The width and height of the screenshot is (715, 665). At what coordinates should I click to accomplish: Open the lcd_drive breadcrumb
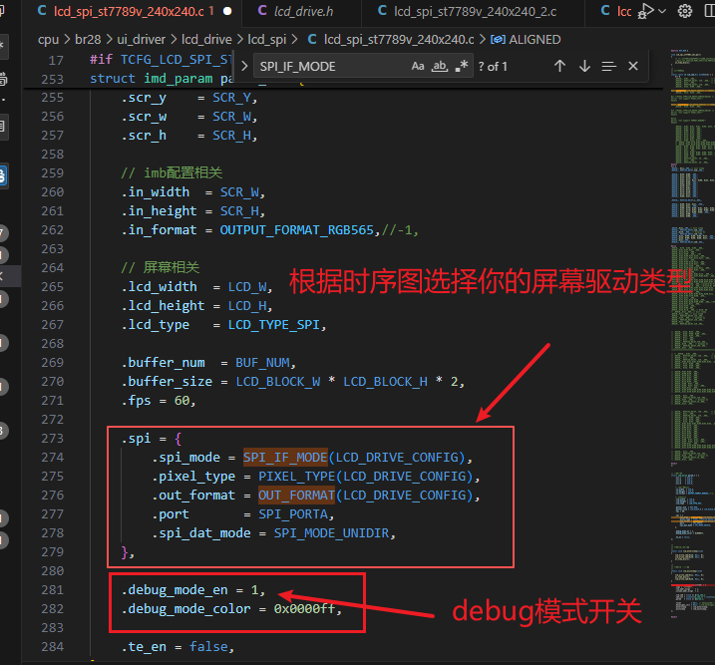(206, 40)
